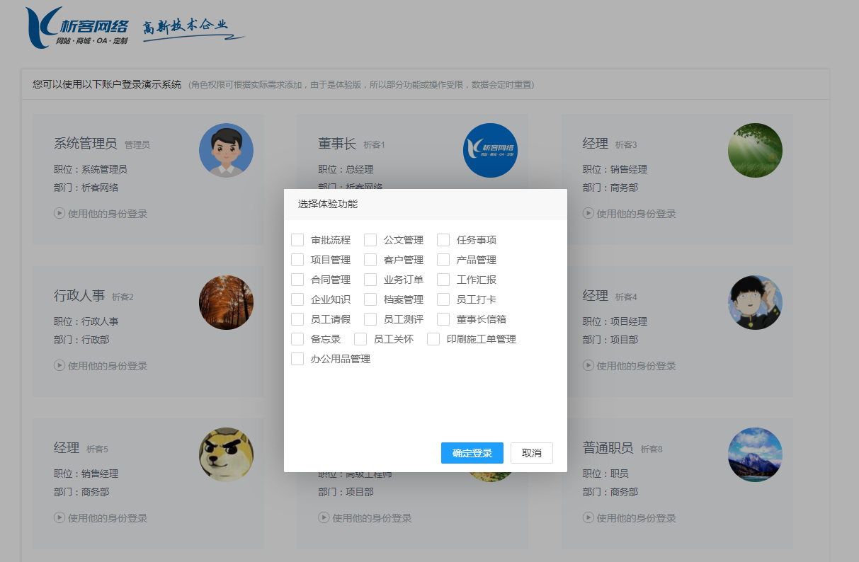Viewport: 859px width, 562px height.
Task: Click the 系统管理员 cartoon avatar
Action: coord(226,150)
